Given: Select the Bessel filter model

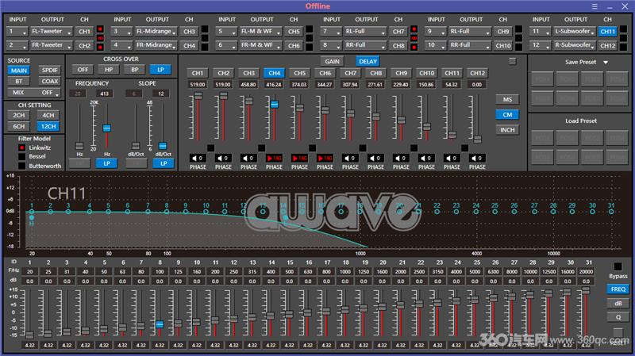Looking at the screenshot, I should [22, 156].
